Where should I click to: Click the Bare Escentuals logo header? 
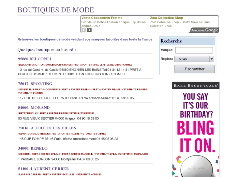click(196, 85)
